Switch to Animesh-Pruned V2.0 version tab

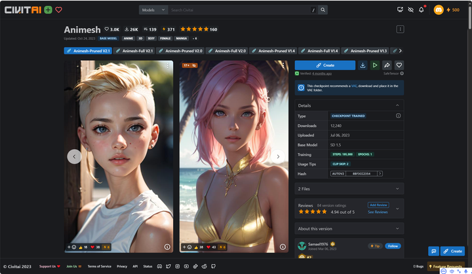click(180, 51)
